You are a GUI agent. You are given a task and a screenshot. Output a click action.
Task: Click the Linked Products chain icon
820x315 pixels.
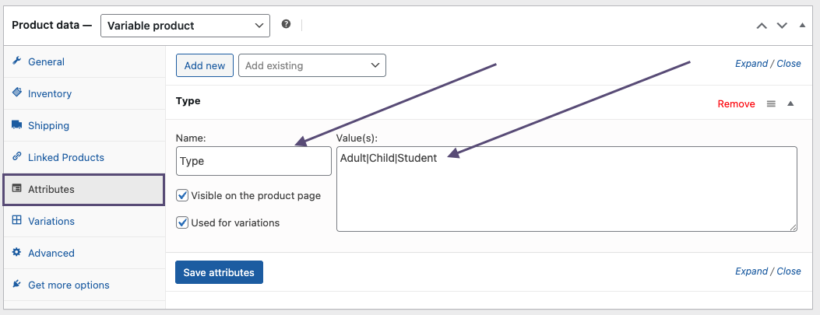(16, 157)
